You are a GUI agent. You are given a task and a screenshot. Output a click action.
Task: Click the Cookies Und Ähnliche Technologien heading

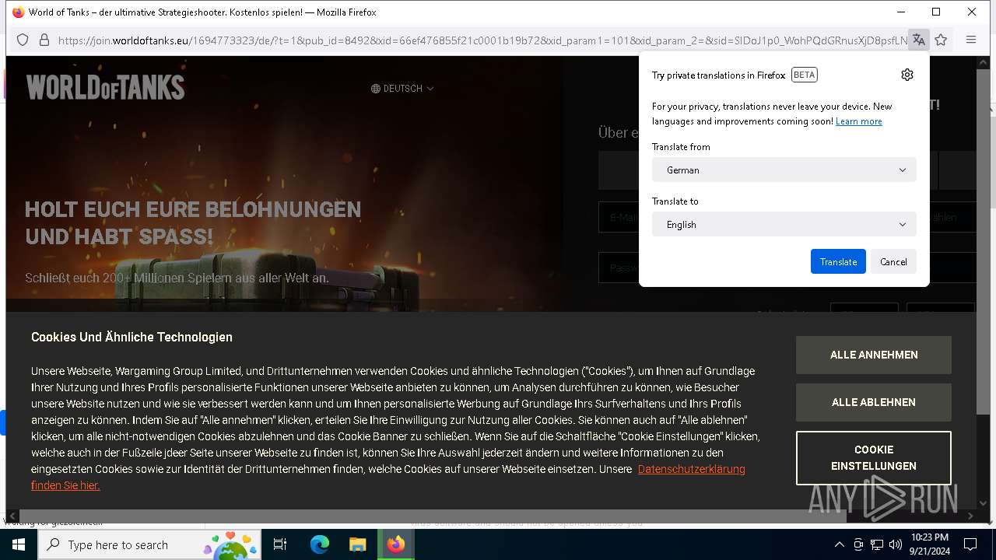coord(132,337)
